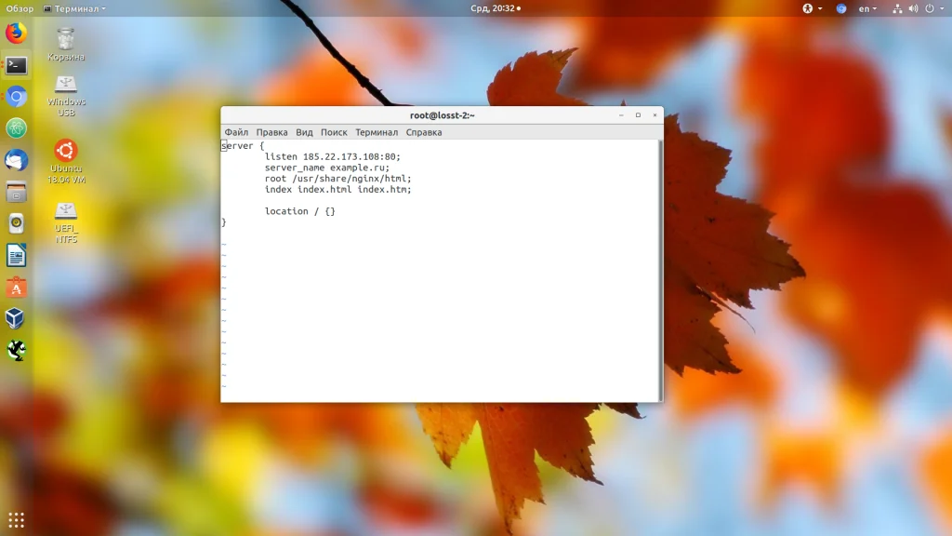
Task: Click the 'server_name example.ru;' line
Action: (x=327, y=167)
